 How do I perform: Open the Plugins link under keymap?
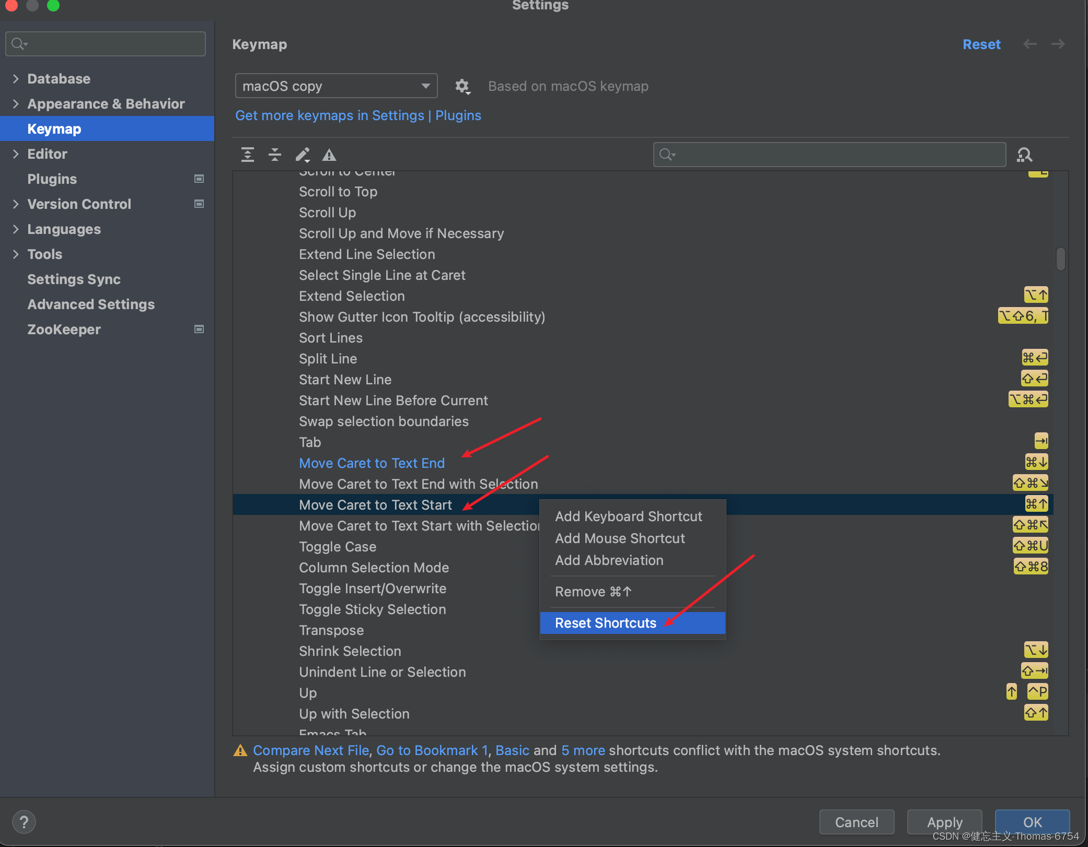click(x=458, y=115)
